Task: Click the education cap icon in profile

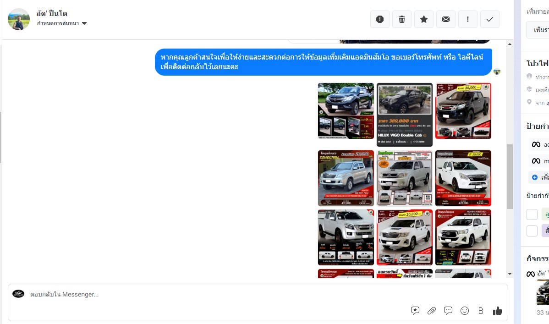Action: (529, 89)
